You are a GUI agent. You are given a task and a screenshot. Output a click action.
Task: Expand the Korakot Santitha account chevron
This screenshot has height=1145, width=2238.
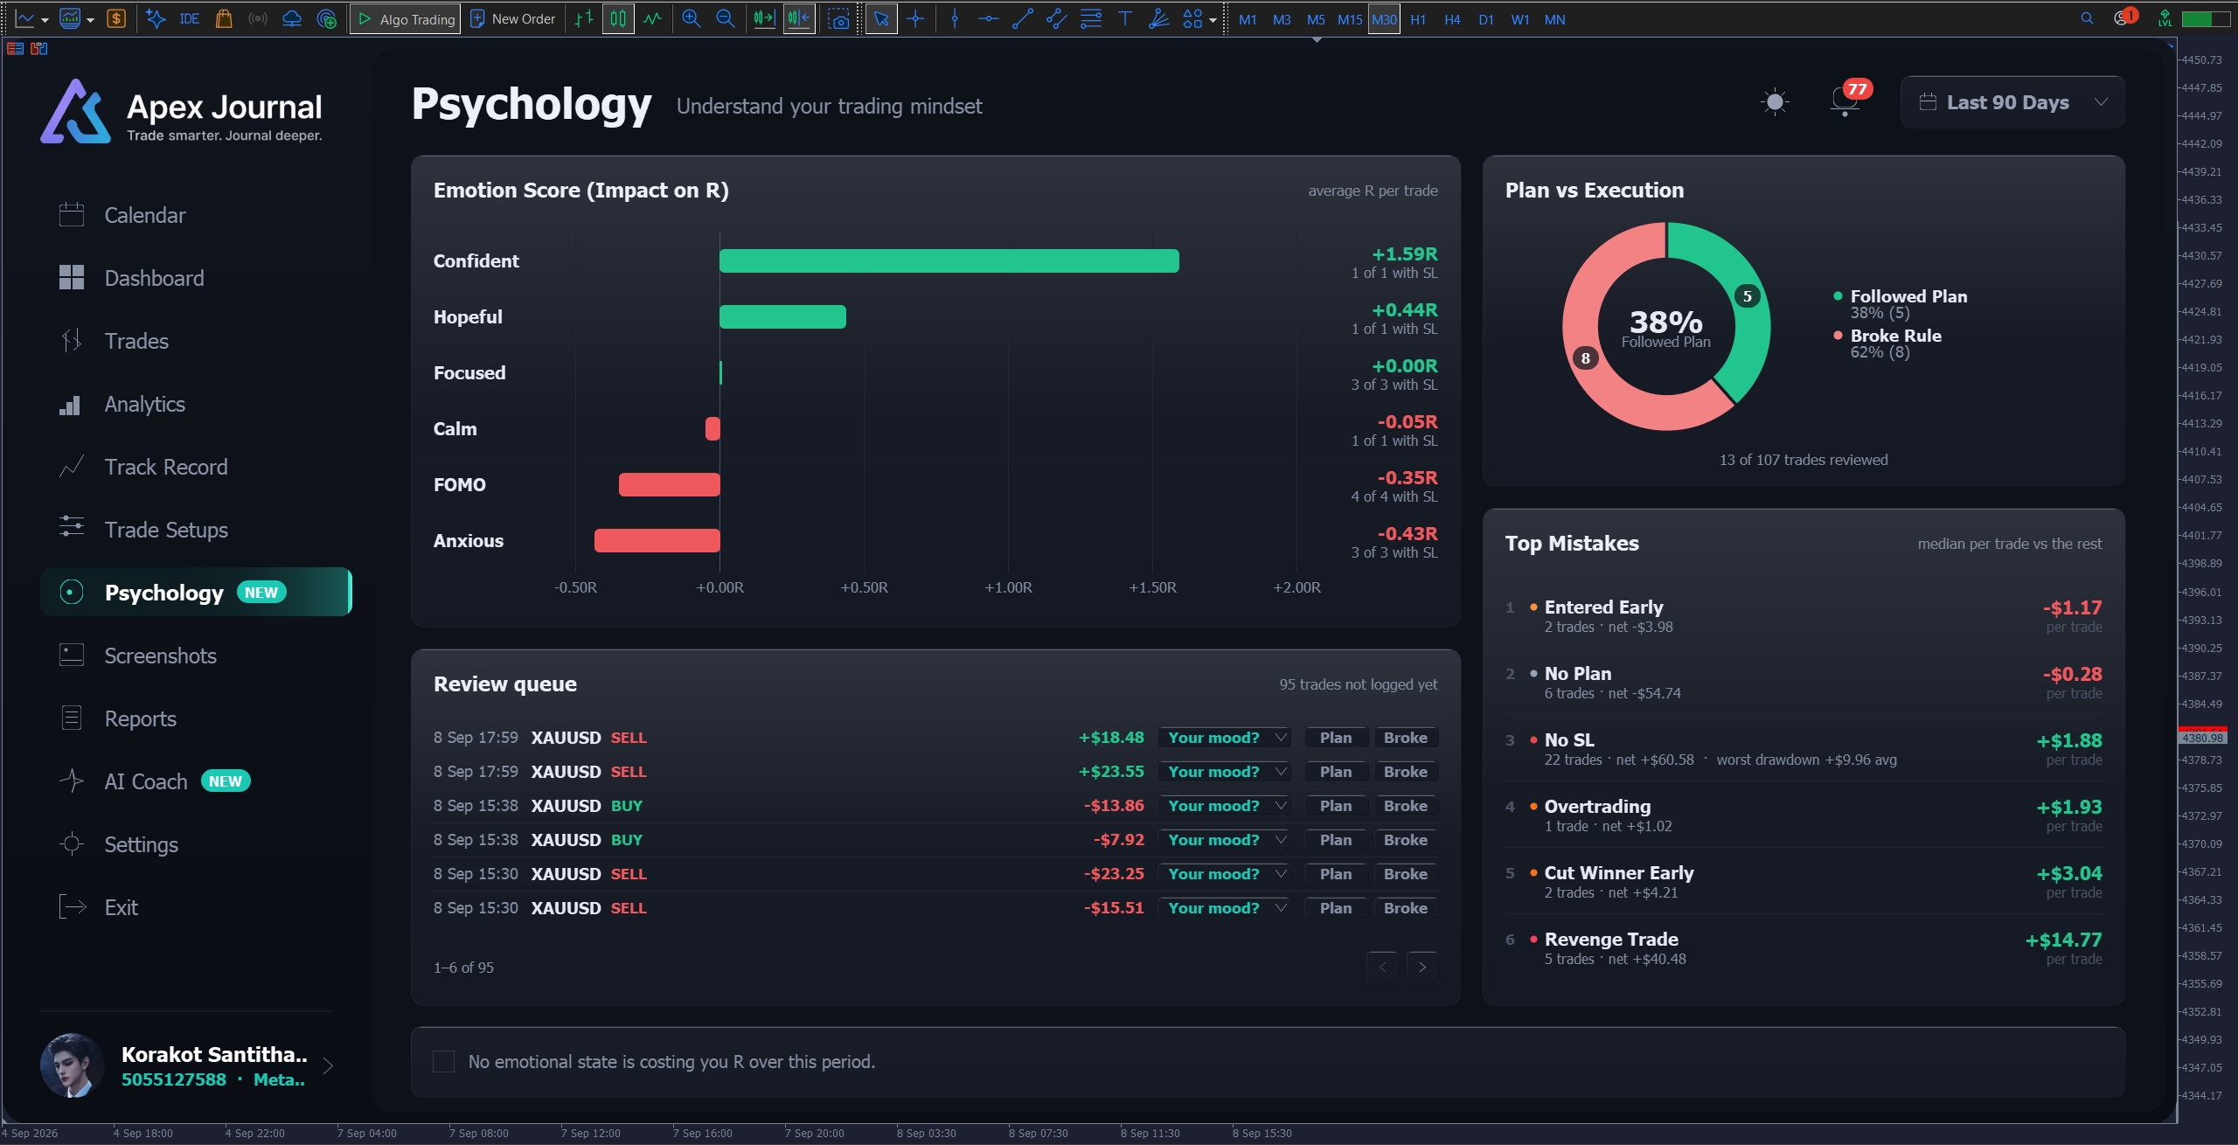[328, 1065]
